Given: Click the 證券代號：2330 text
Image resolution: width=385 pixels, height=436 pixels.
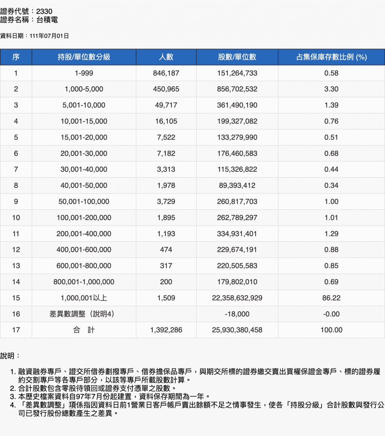Looking at the screenshot, I should coord(26,11).
